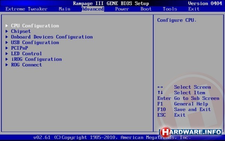
Task: Open the LED Control submenu
Action: pos(26,53)
